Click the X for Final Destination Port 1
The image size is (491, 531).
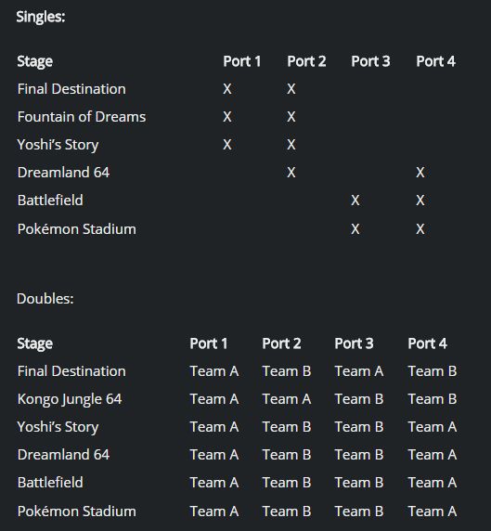click(227, 89)
